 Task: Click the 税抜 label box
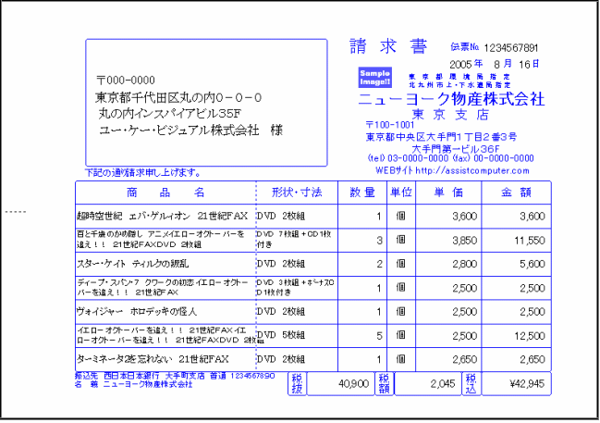coord(297,382)
